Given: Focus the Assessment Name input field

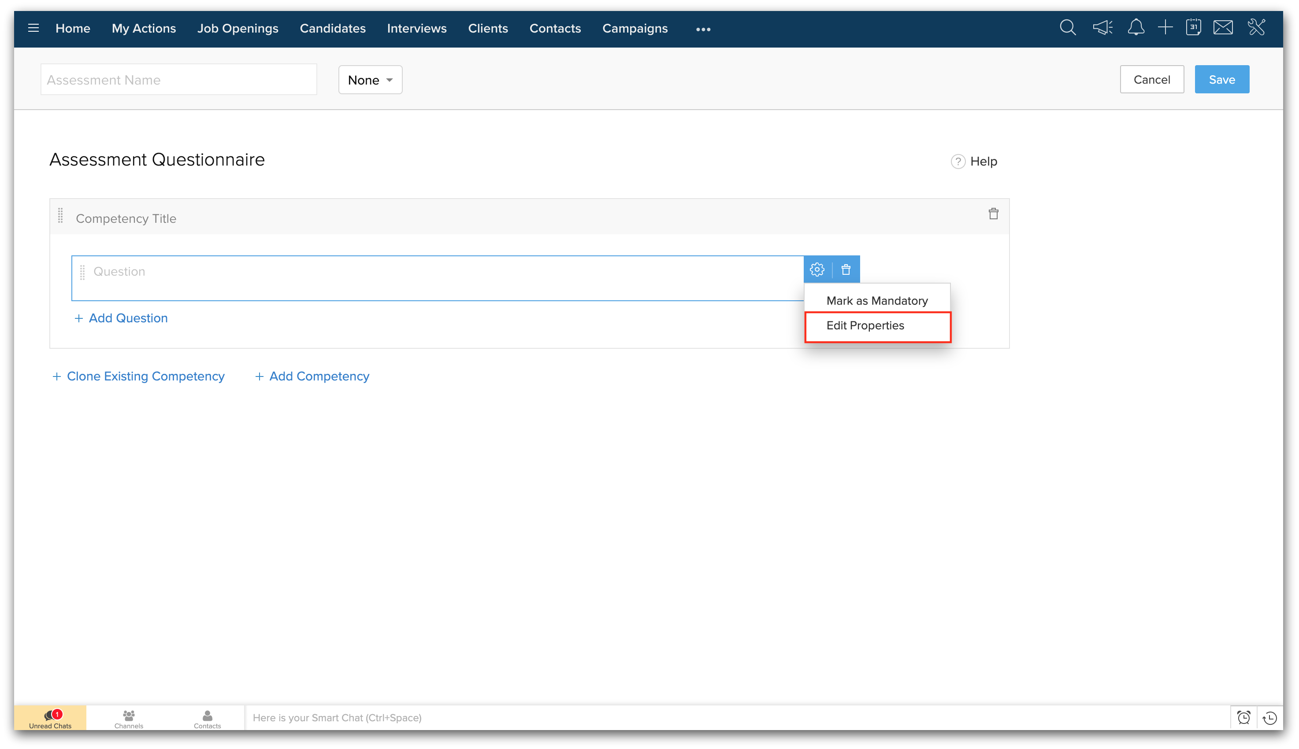Looking at the screenshot, I should point(178,80).
